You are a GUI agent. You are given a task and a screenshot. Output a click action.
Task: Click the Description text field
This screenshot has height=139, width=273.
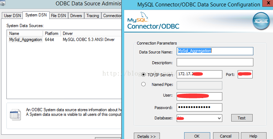point(215,62)
